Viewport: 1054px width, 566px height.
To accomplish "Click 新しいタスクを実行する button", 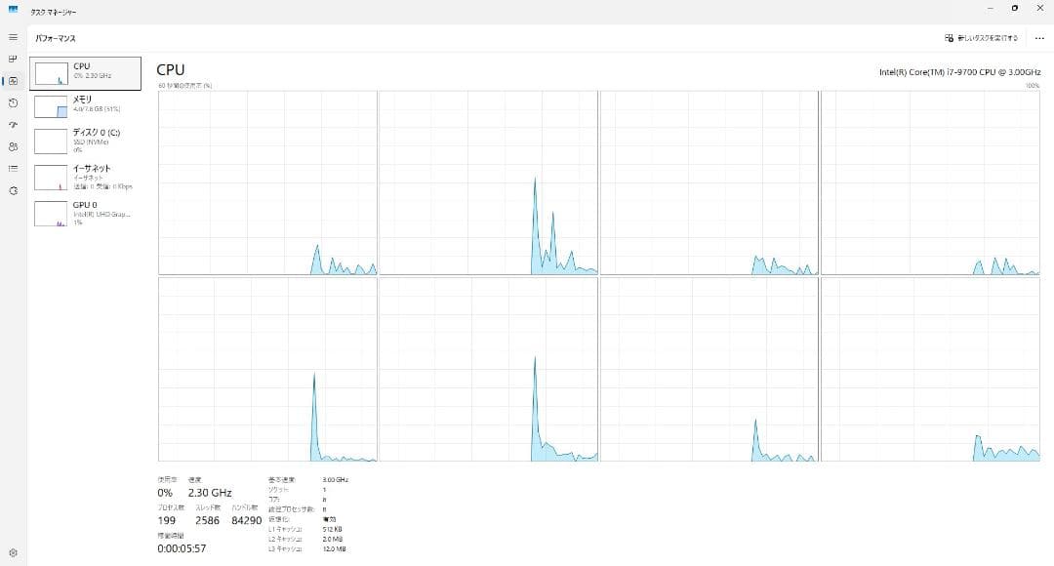I will click(981, 38).
